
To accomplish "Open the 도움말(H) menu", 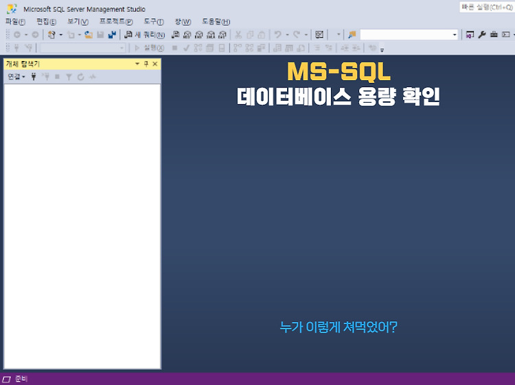I will [x=216, y=22].
